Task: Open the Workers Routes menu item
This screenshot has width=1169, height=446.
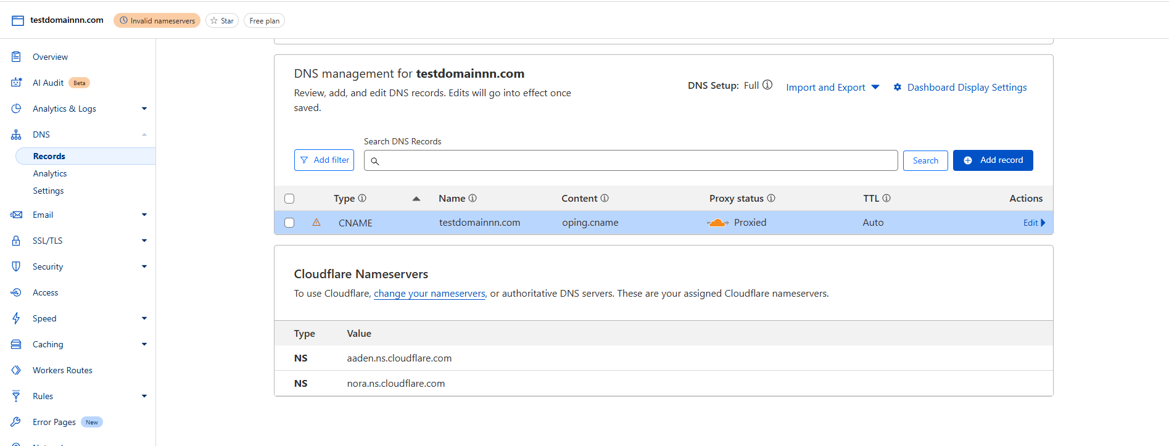Action: (62, 370)
